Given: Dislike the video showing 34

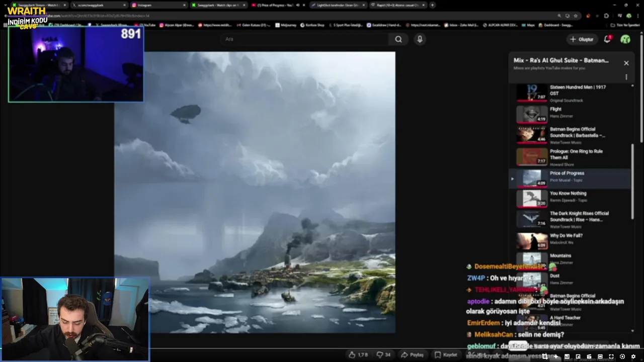Looking at the screenshot, I should [x=383, y=355].
